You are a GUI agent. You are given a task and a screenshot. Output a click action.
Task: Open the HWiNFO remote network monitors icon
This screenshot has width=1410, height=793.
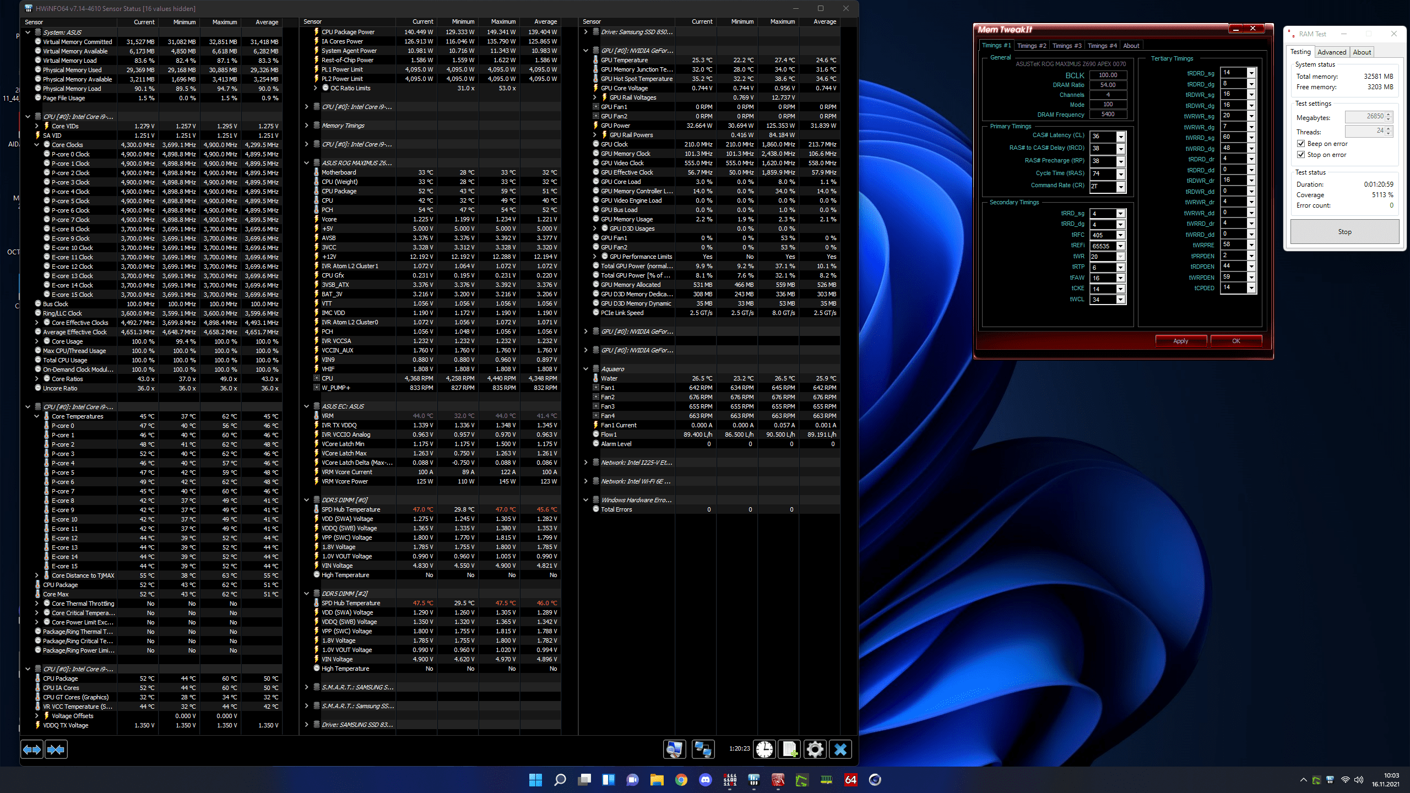703,749
